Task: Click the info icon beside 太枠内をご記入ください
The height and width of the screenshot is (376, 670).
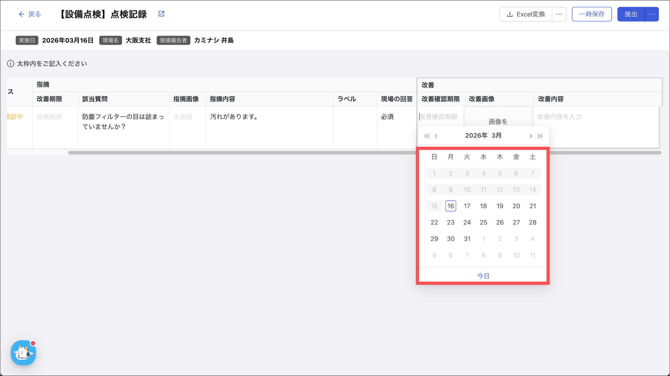Action: point(10,63)
